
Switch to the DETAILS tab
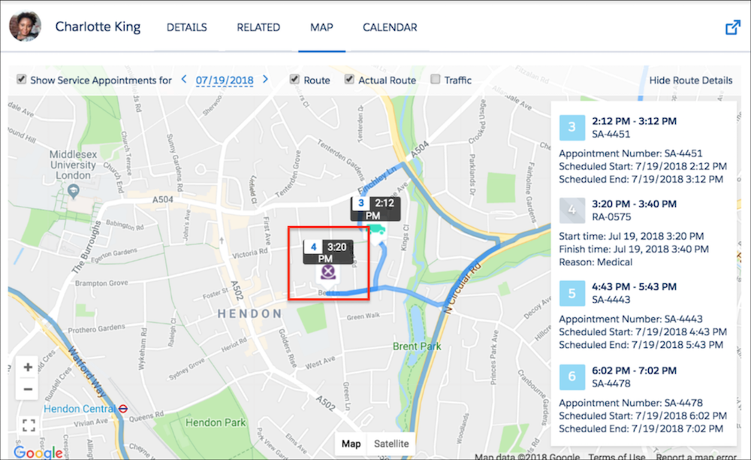pos(187,27)
